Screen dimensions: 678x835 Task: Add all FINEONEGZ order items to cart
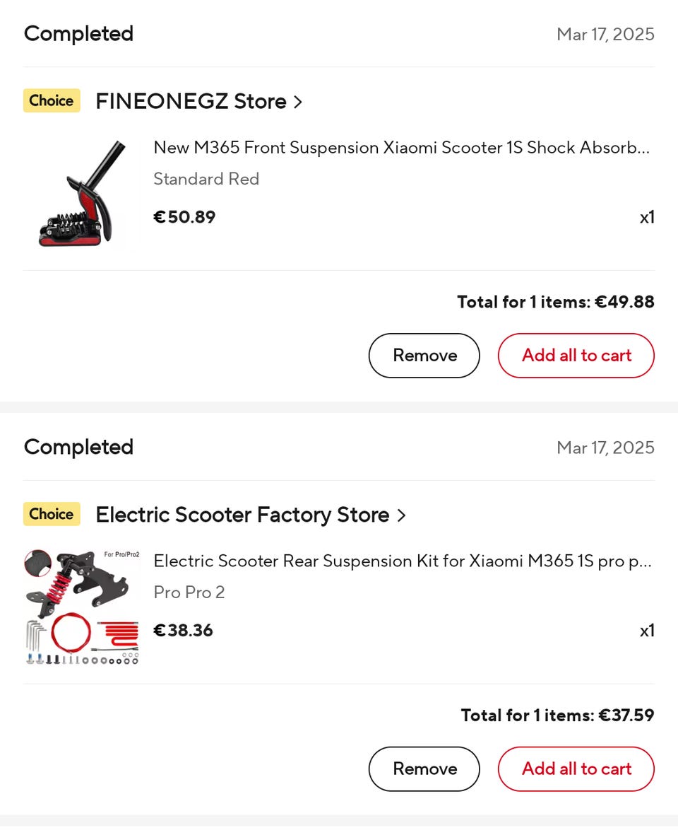pyautogui.click(x=576, y=356)
